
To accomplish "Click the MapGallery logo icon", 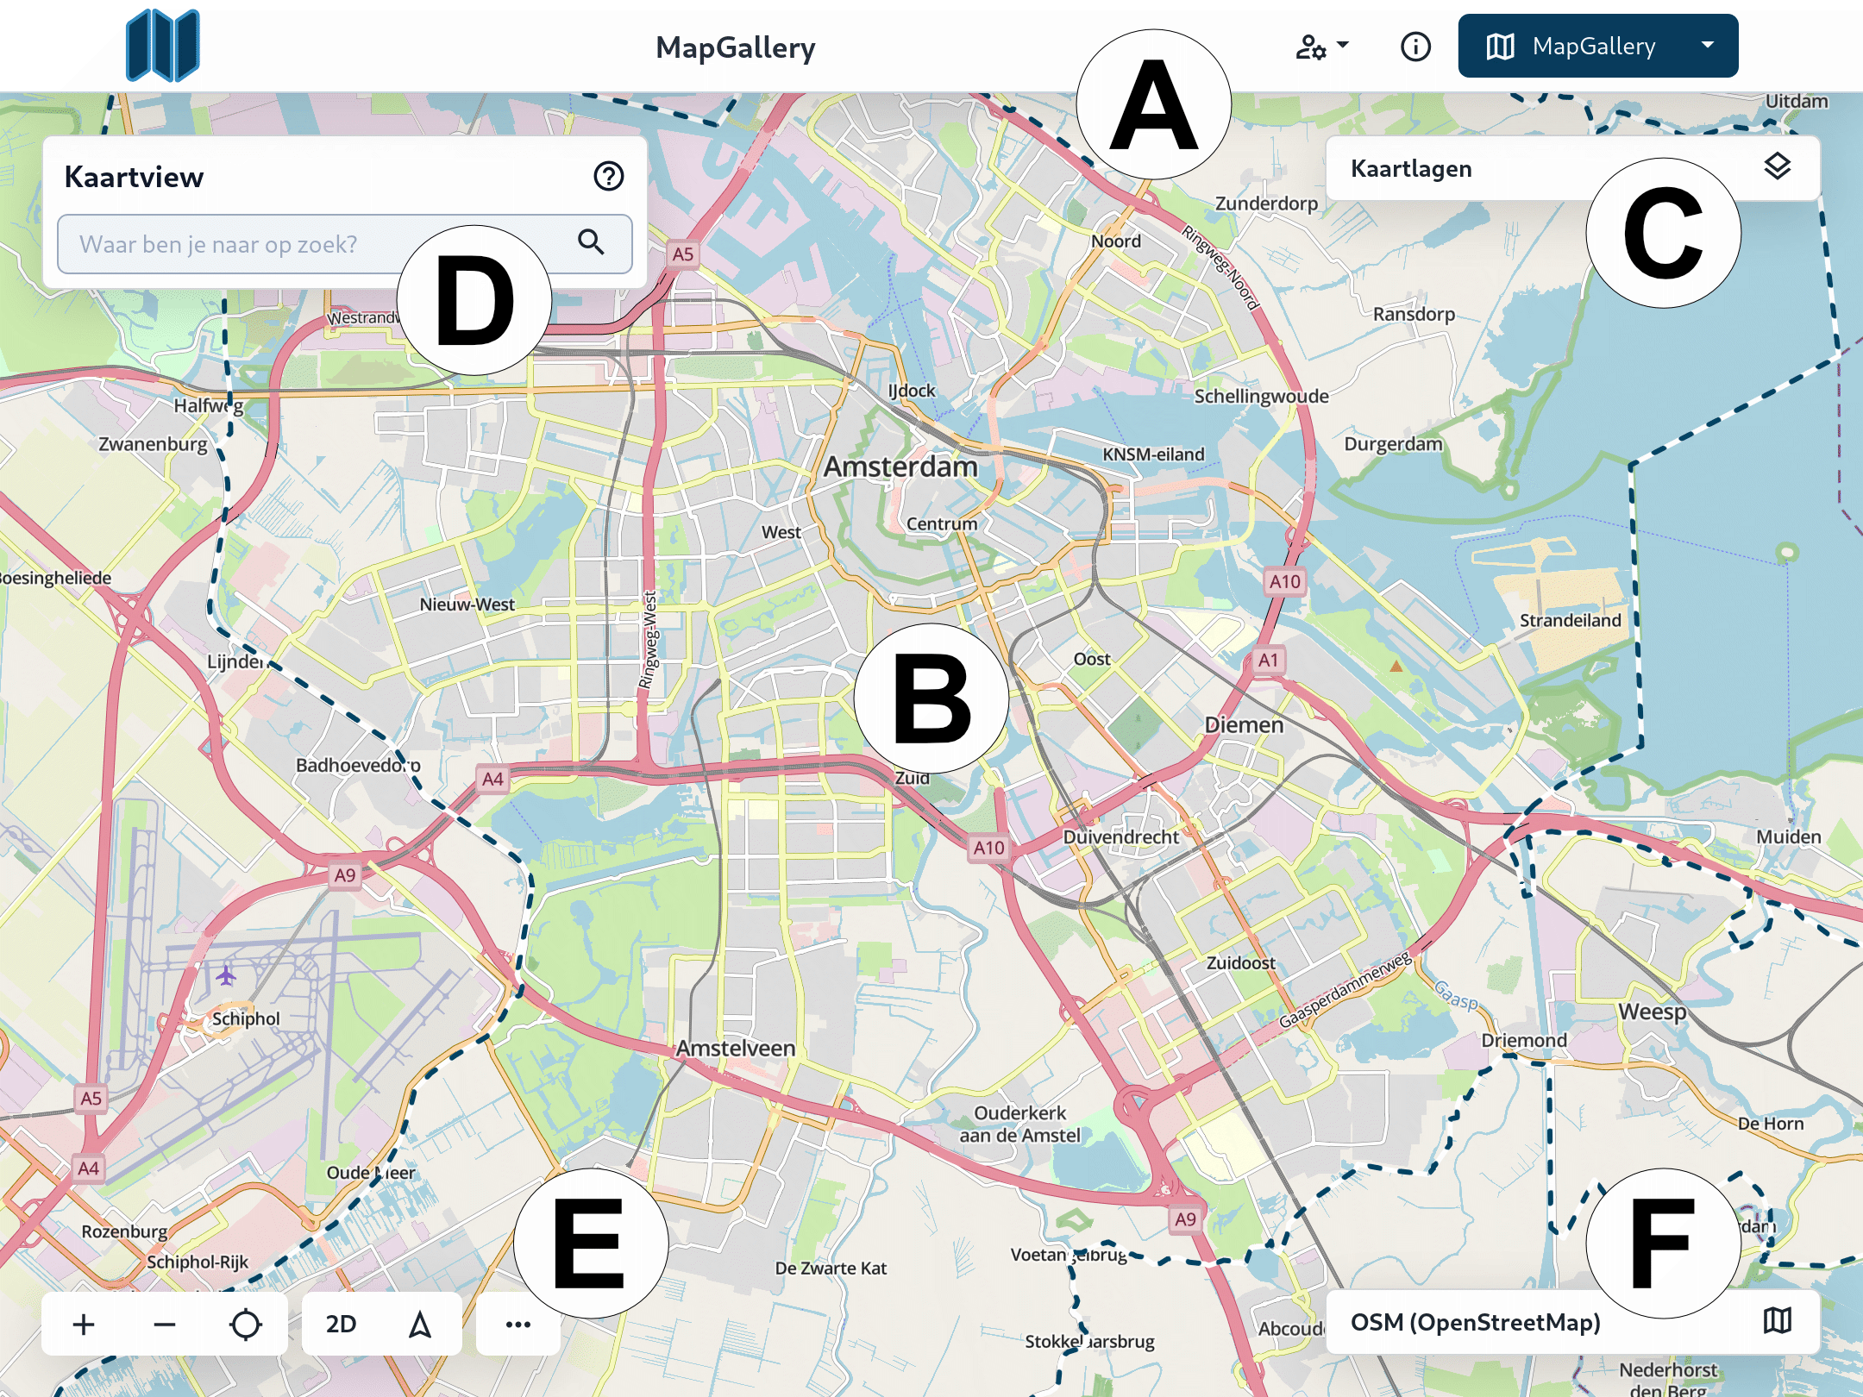I will (162, 45).
